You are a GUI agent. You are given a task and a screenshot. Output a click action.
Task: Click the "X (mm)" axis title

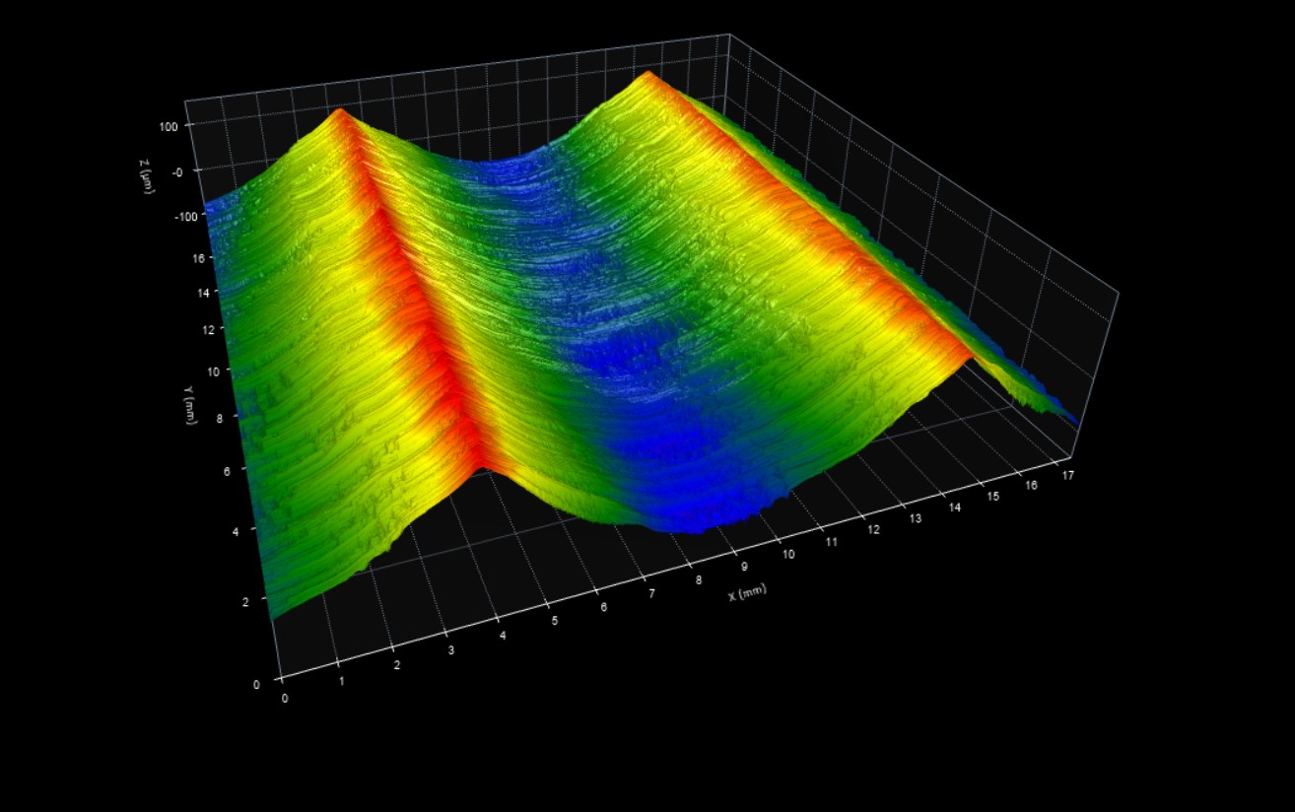pos(747,592)
